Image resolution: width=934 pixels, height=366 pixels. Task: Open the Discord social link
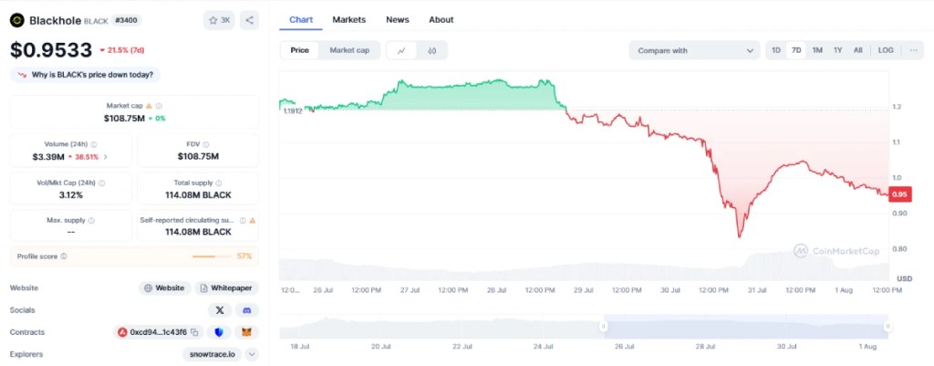[246, 310]
